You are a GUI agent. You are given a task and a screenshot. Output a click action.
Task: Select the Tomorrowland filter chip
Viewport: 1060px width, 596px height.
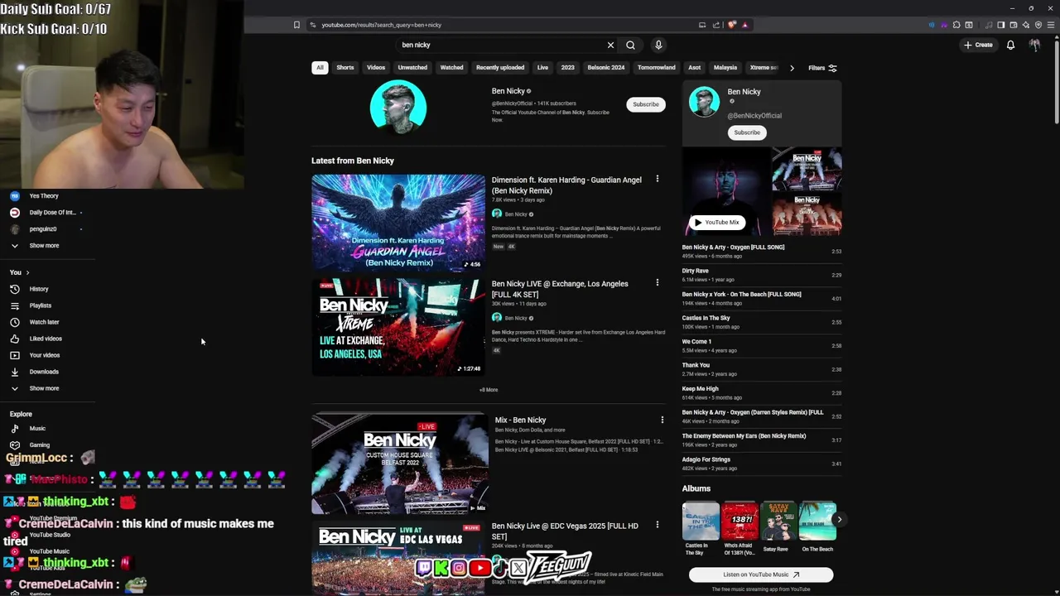pos(657,68)
